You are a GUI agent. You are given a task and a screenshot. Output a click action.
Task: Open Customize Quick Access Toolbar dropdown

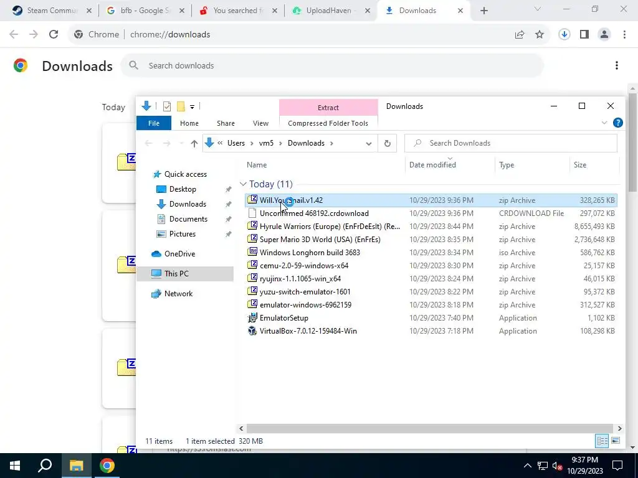192,107
